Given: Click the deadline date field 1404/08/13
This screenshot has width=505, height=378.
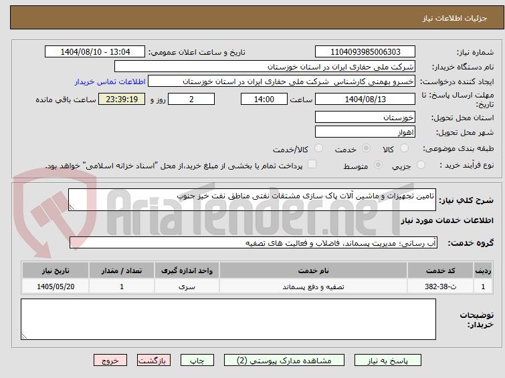Looking at the screenshot, I should pyautogui.click(x=365, y=99).
